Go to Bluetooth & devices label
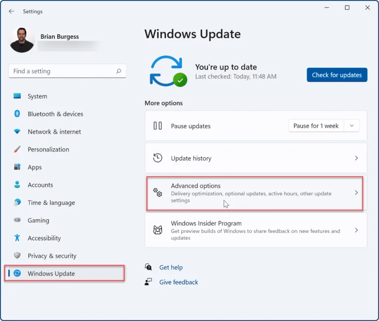 pyautogui.click(x=55, y=114)
